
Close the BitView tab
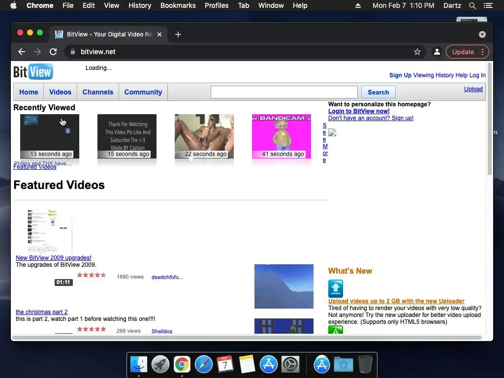coord(159,34)
